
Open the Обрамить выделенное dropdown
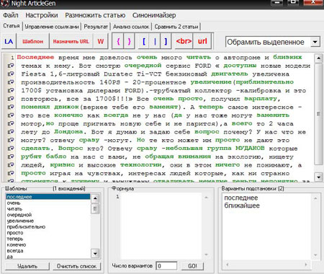click(315, 42)
